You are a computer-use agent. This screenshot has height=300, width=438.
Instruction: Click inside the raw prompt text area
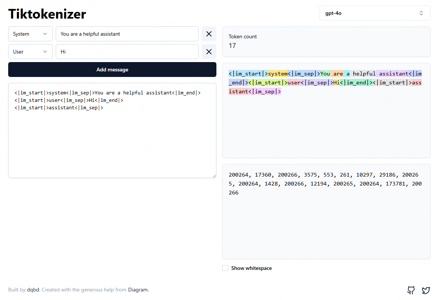tap(112, 141)
